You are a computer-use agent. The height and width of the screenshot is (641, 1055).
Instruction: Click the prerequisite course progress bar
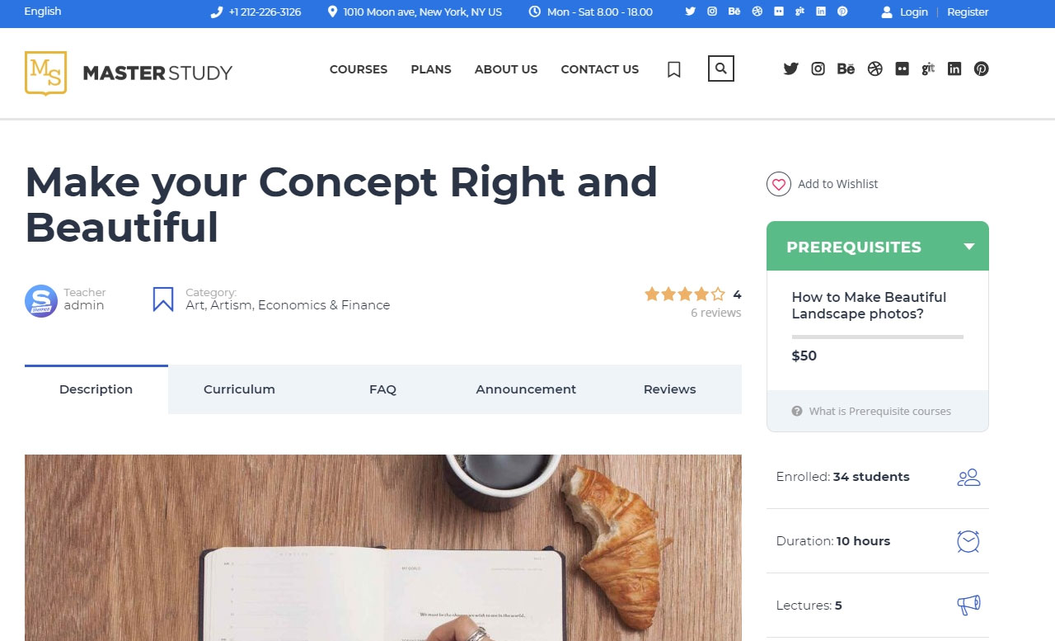coord(878,337)
